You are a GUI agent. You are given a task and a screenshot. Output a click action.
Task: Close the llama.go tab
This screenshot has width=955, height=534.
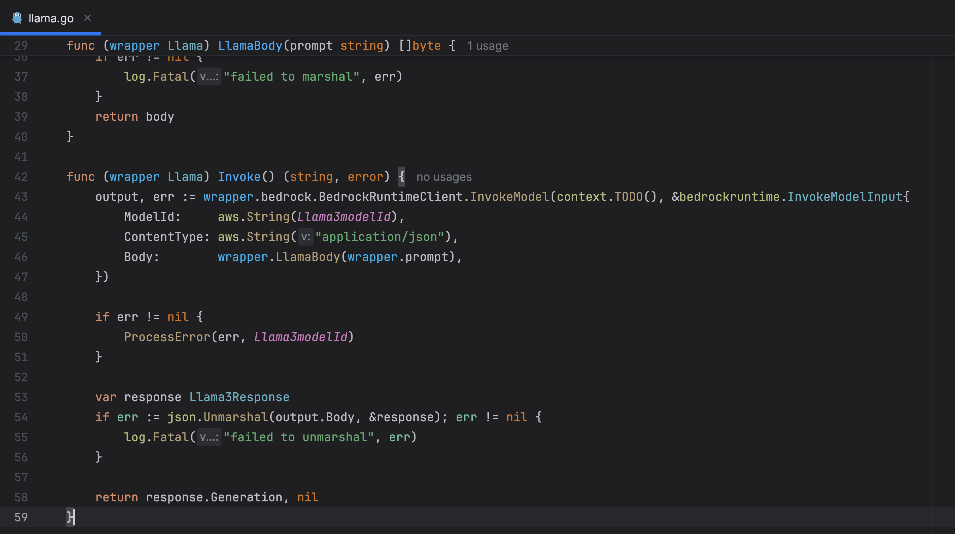[x=88, y=18]
